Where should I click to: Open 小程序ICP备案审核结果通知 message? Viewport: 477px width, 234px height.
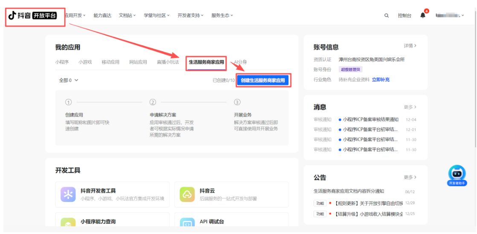coord(371,120)
